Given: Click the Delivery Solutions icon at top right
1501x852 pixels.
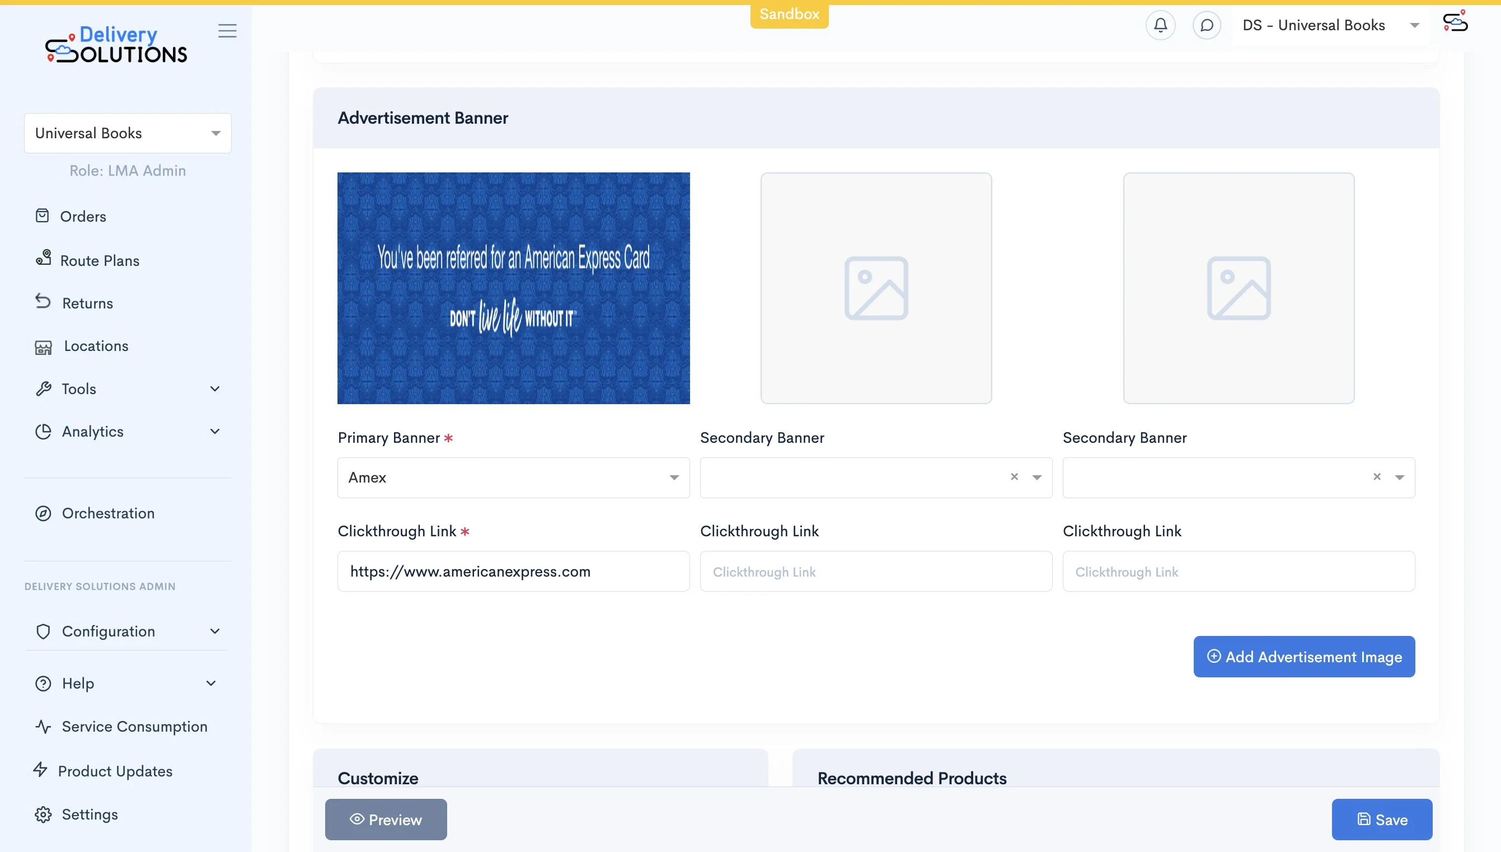Looking at the screenshot, I should tap(1455, 22).
